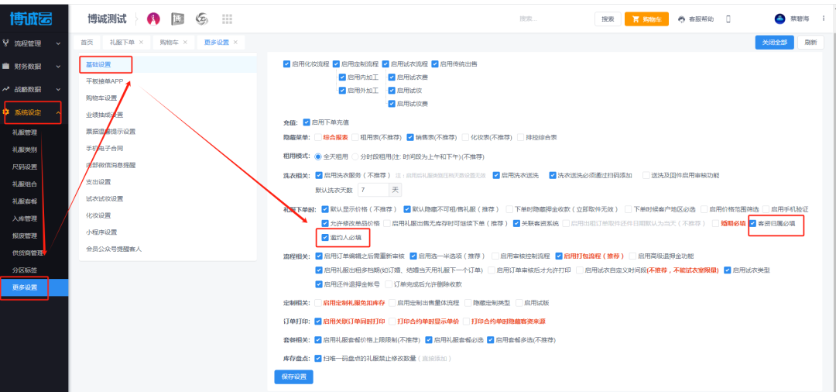Open 入库管理 in sidebar
Screen dimensions: 836x392
pos(25,218)
